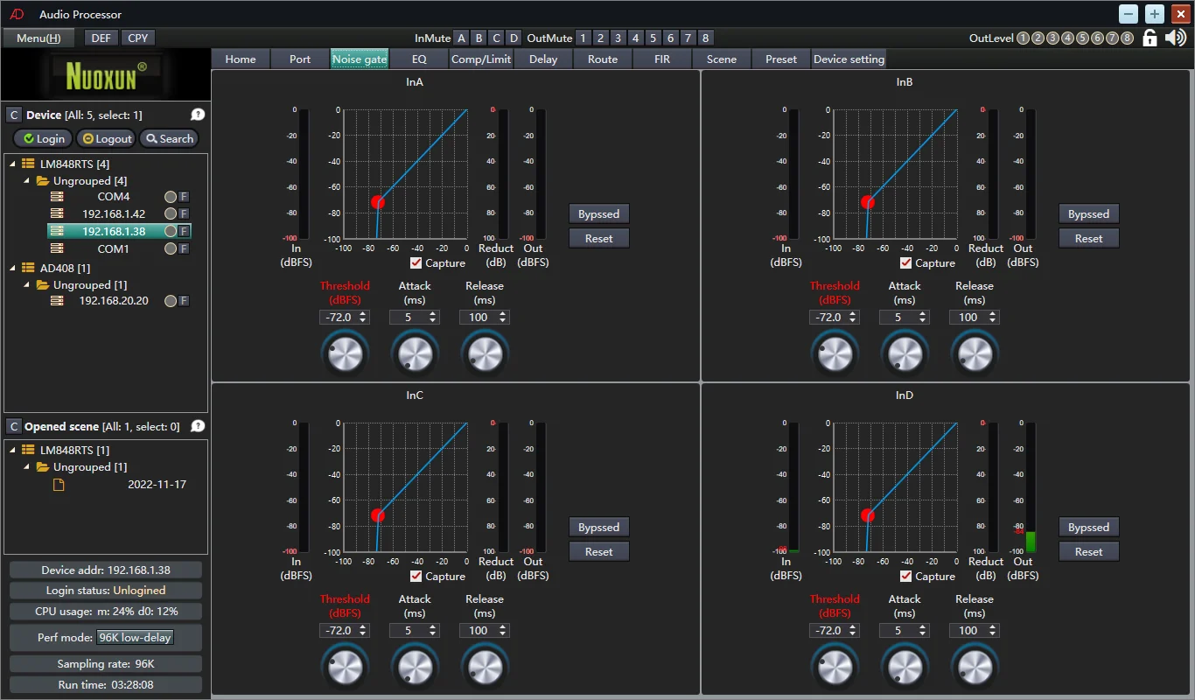Open the Menu(H) menu
The height and width of the screenshot is (700, 1195).
(x=38, y=38)
